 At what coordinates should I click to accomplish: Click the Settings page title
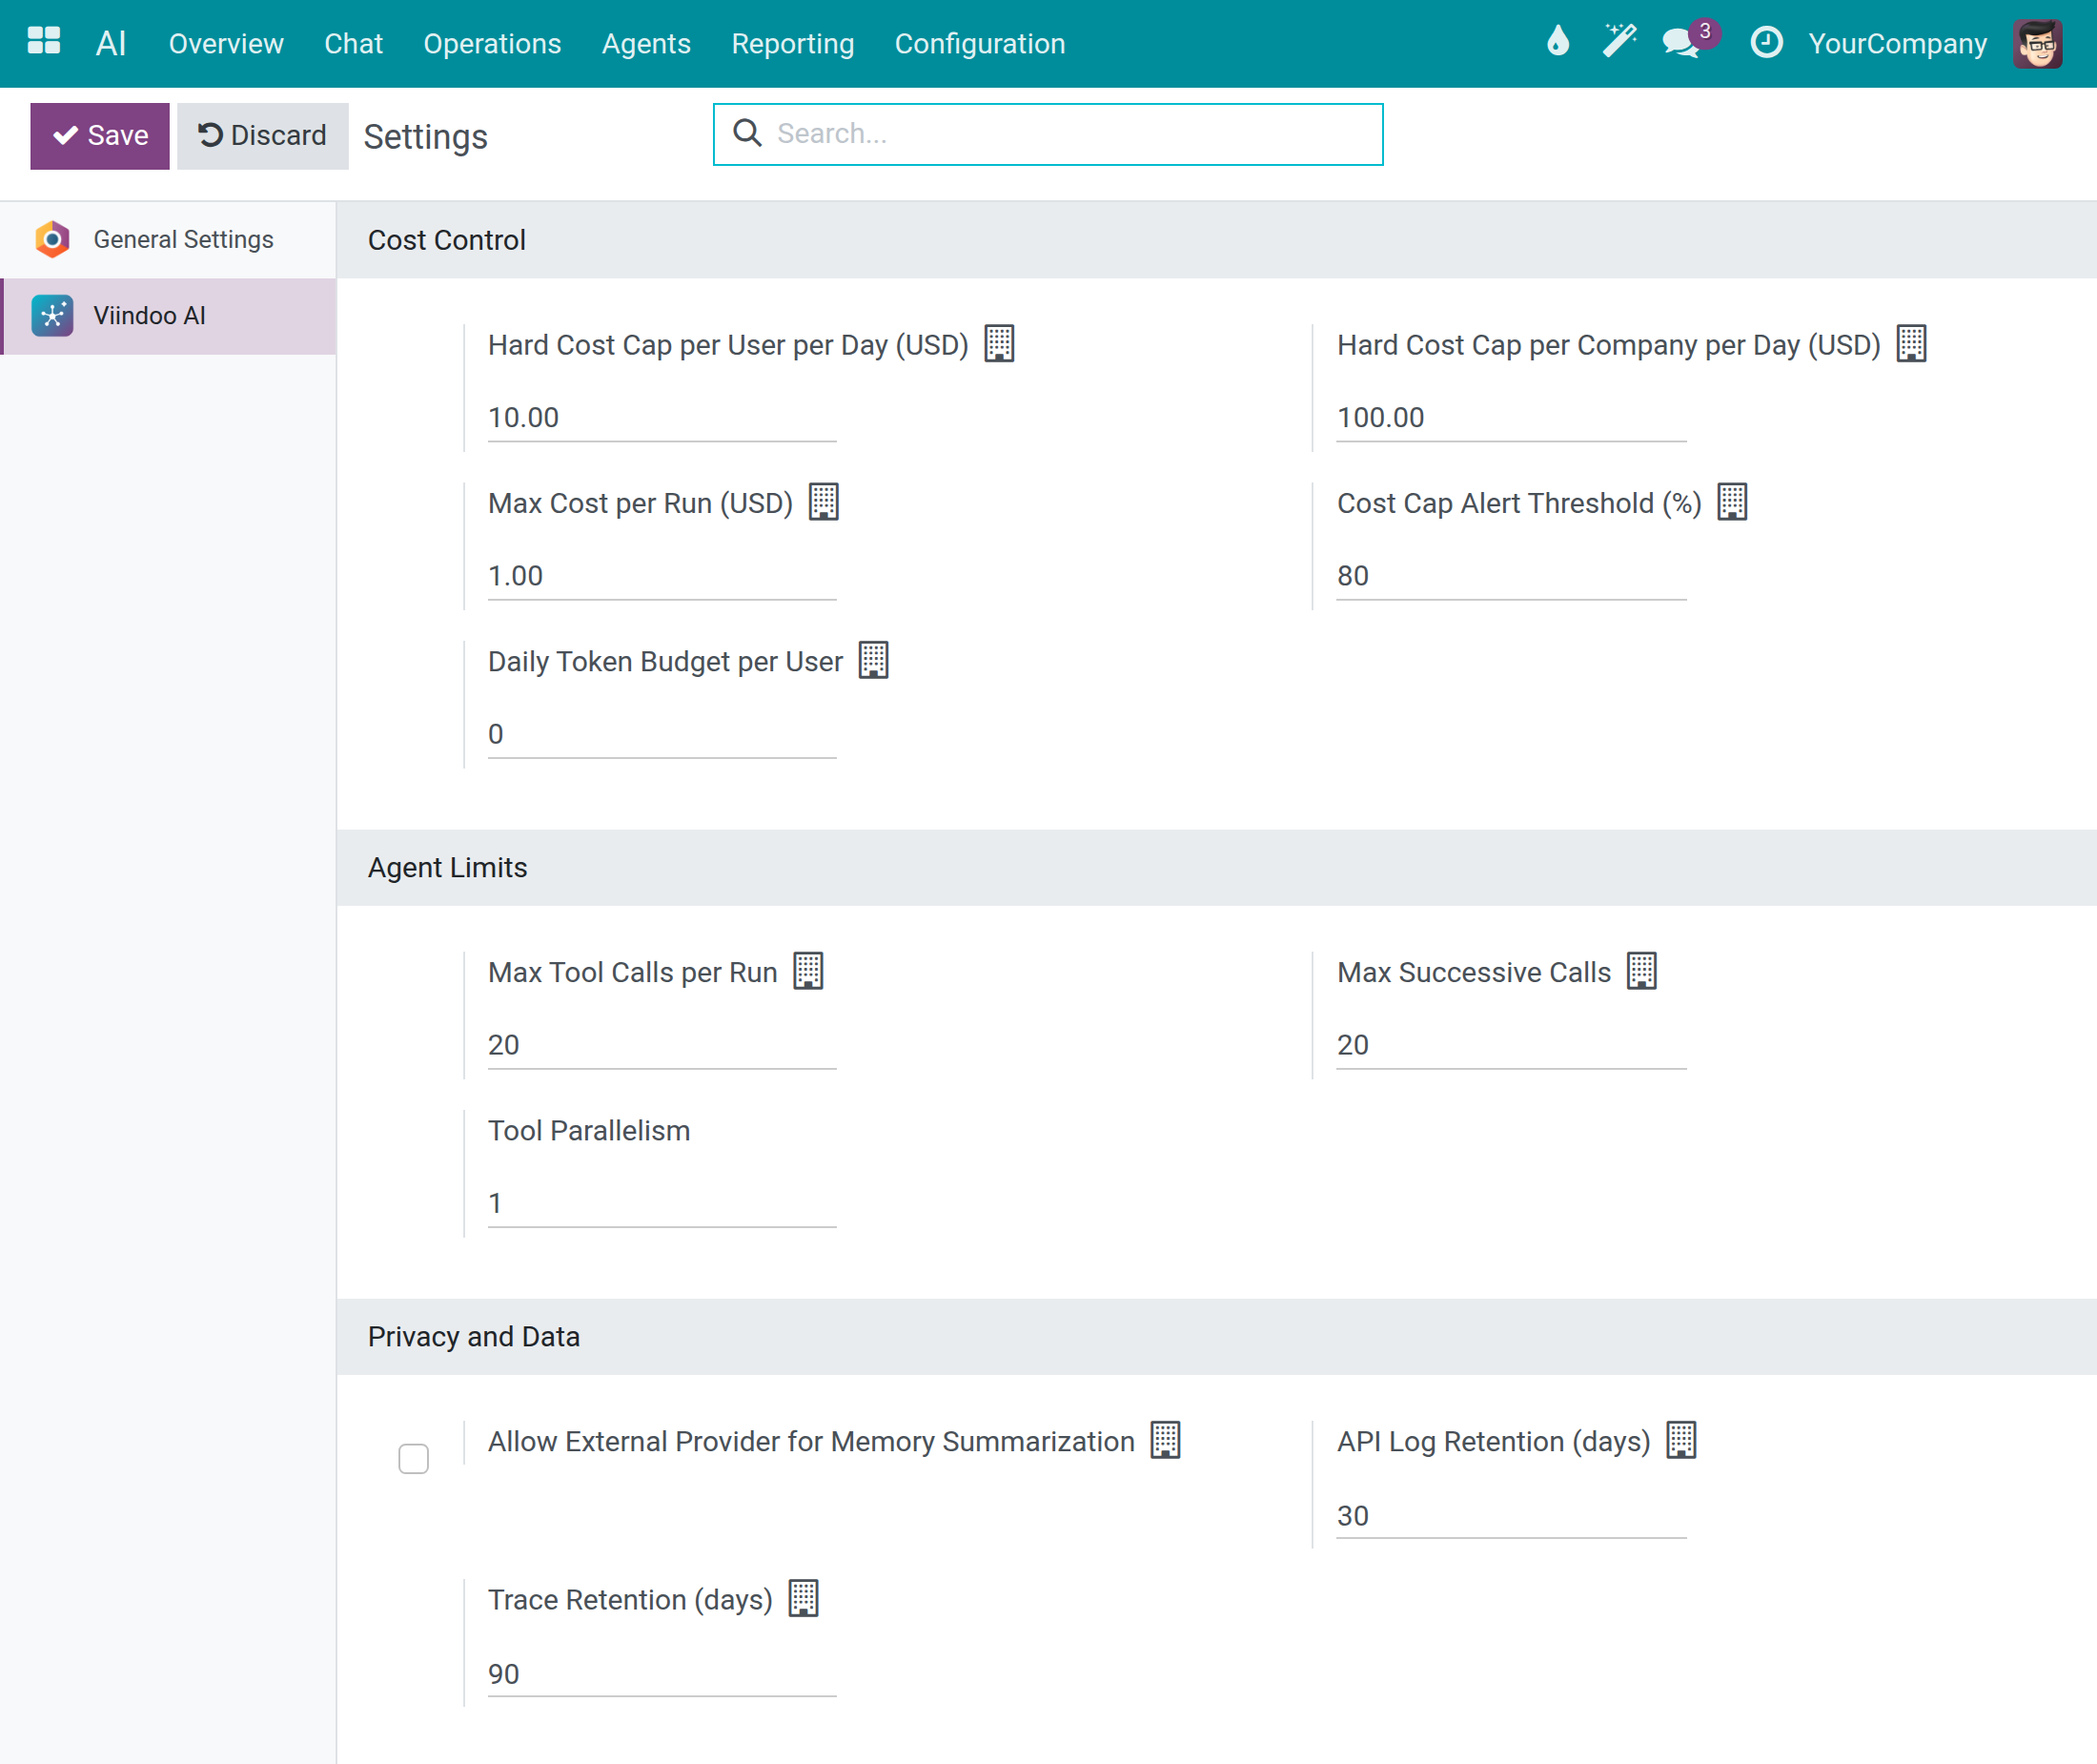426,136
